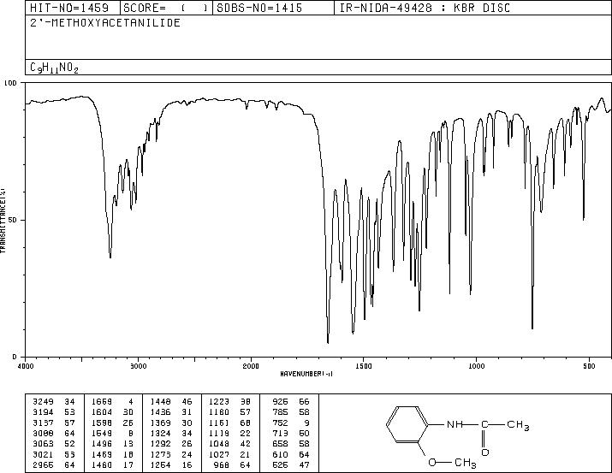Click the 1500 tick label on the x-axis

tap(364, 366)
